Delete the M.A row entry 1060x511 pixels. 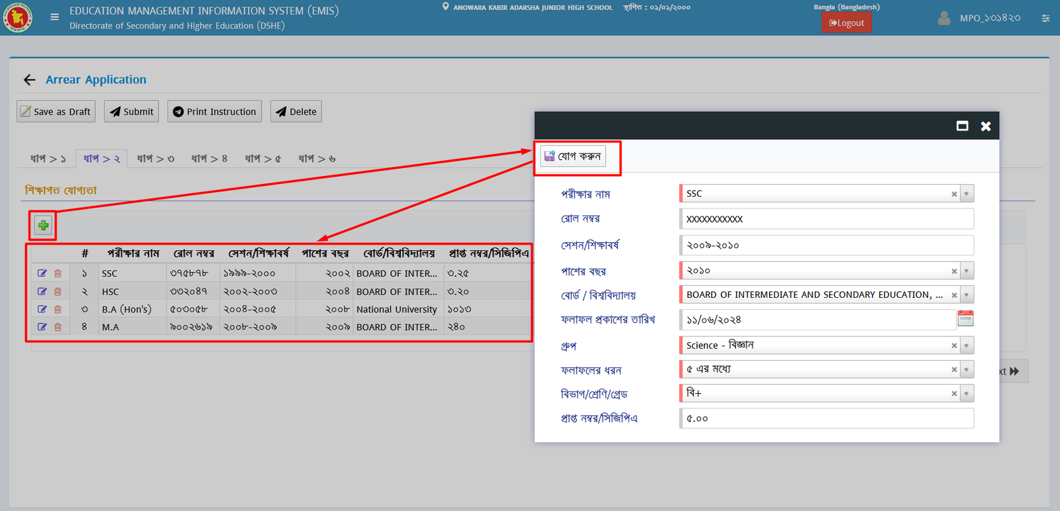(x=58, y=327)
